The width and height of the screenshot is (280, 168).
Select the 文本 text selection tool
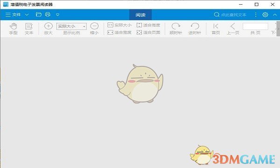click(x=29, y=28)
